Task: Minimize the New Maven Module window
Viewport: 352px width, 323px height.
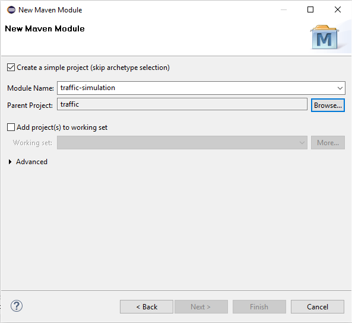Action: point(284,9)
